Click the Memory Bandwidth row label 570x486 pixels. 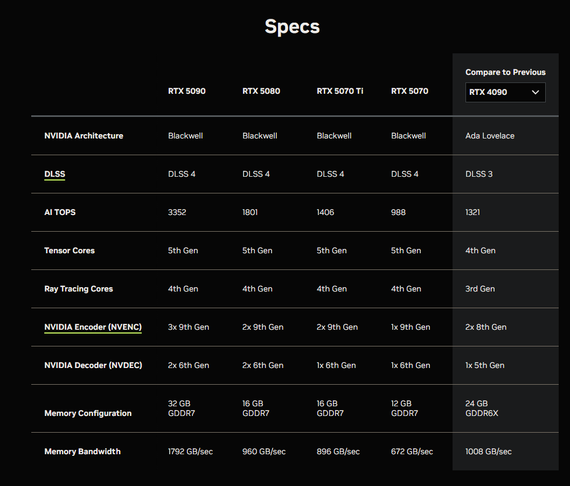click(82, 452)
